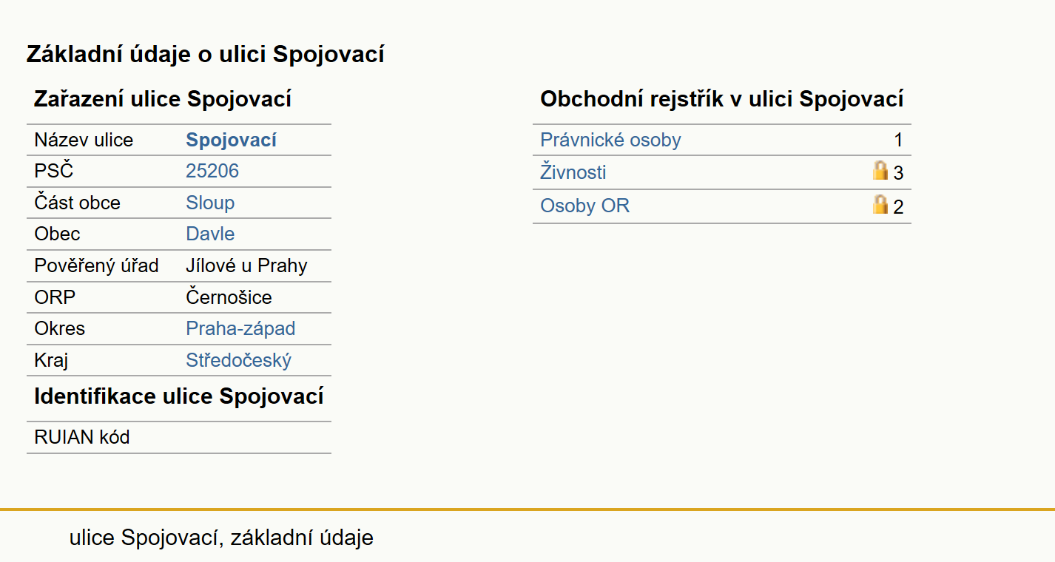Click the Právnické osoby count 1

pyautogui.click(x=898, y=140)
